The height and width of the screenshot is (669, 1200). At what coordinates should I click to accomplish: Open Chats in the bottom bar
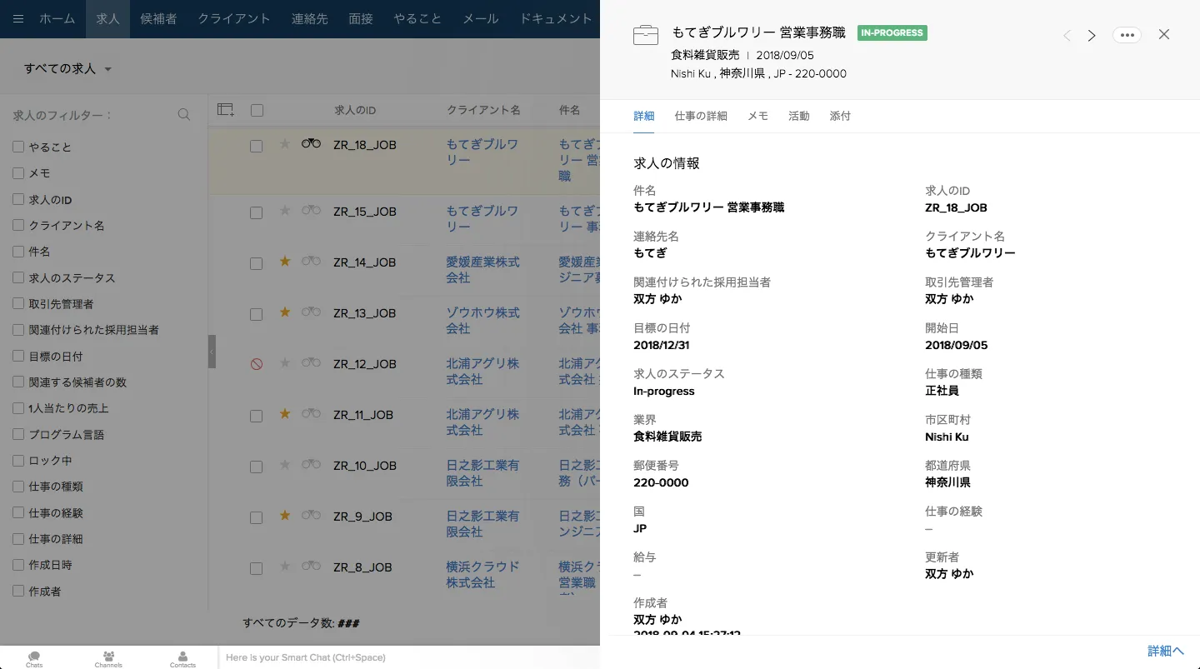[x=34, y=659]
